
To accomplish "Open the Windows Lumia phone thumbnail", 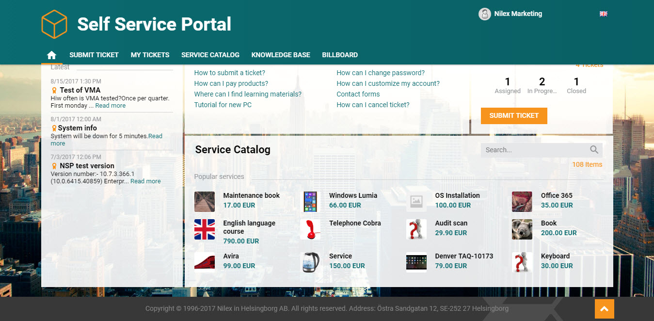I will [x=310, y=202].
